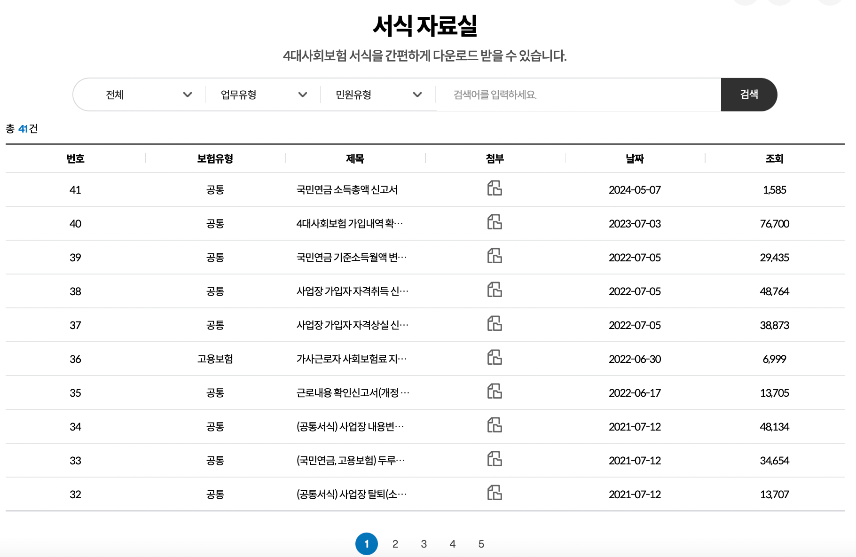856x557 pixels.
Task: Go to page 2 of the list
Action: (x=395, y=544)
